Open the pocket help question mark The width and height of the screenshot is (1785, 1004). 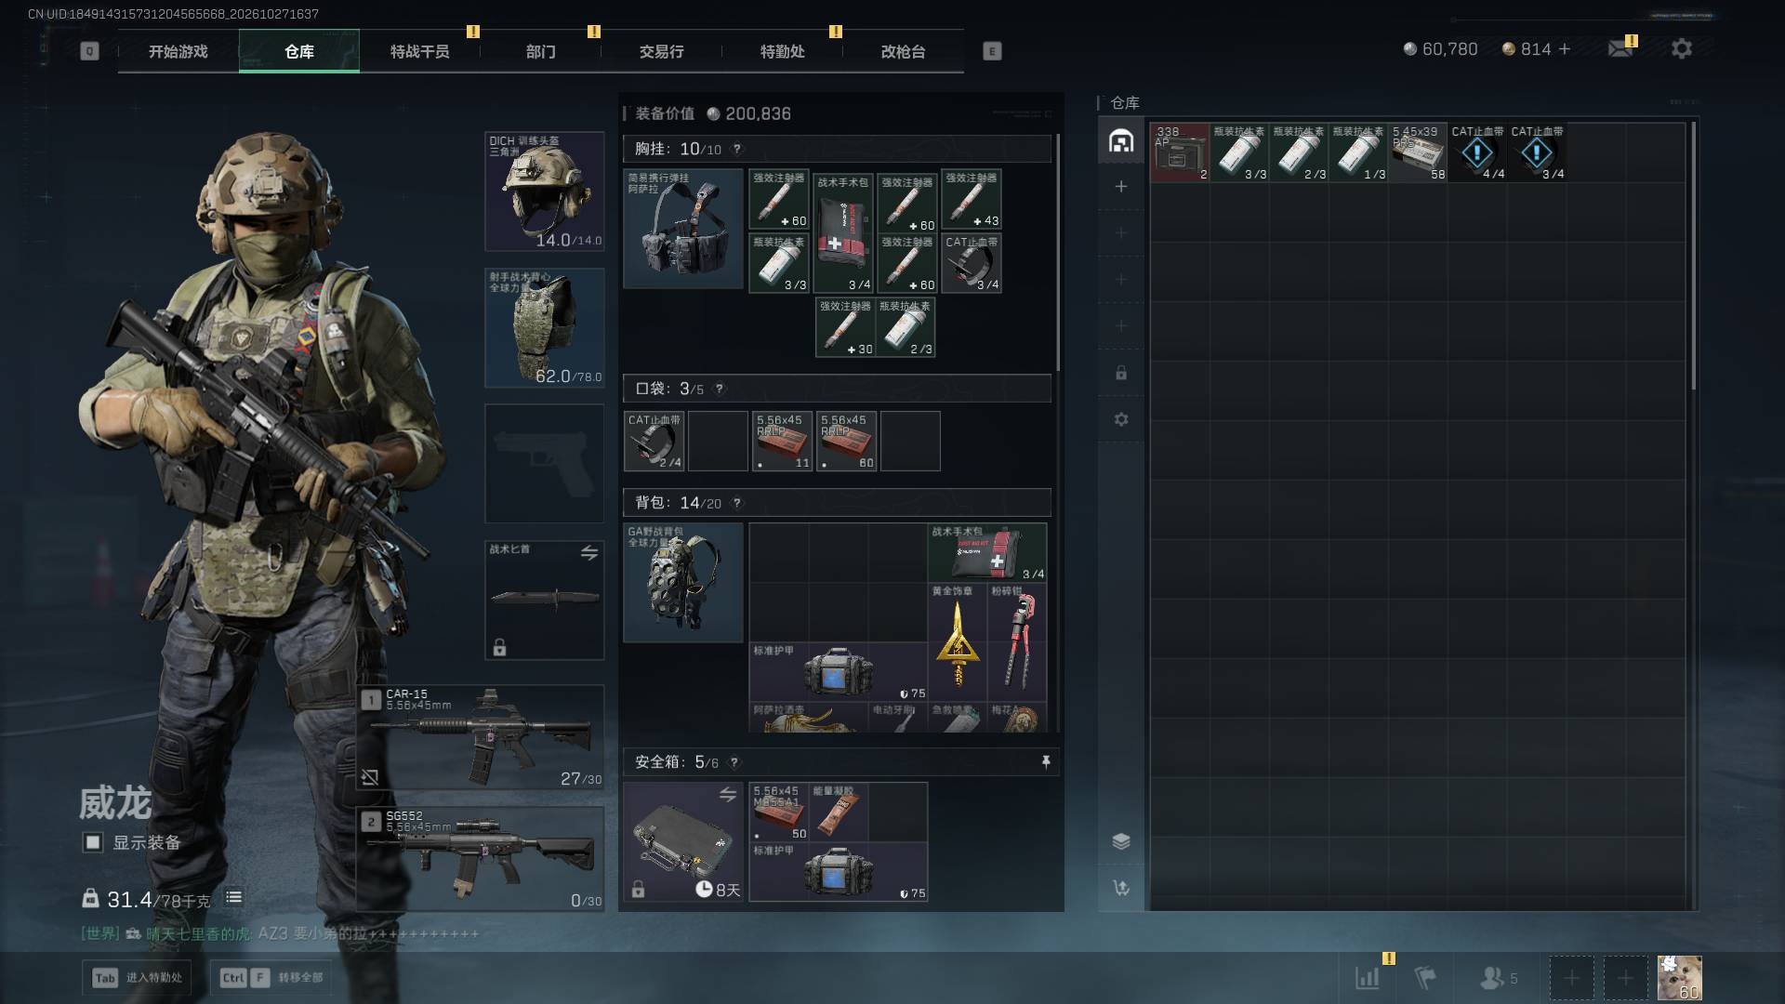pyautogui.click(x=720, y=389)
